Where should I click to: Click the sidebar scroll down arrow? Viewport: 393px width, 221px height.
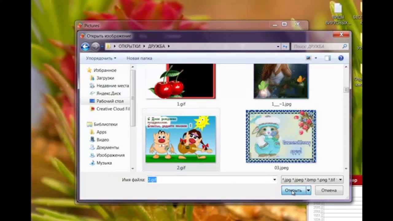(133, 169)
